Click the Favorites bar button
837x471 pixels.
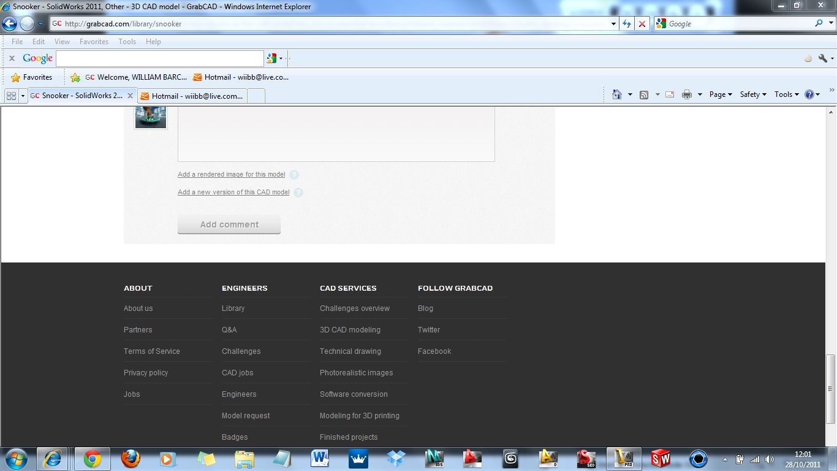click(x=32, y=77)
